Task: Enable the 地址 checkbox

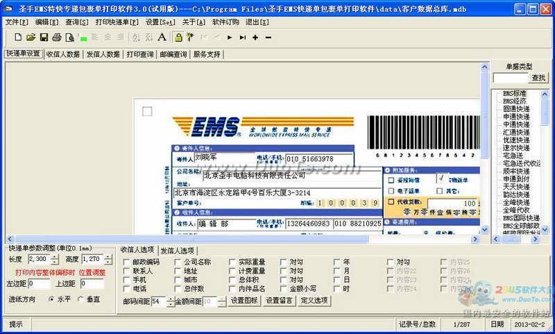Action: 178,271
